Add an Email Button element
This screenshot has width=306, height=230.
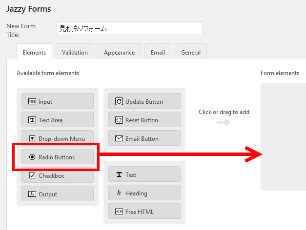pyautogui.click(x=144, y=138)
